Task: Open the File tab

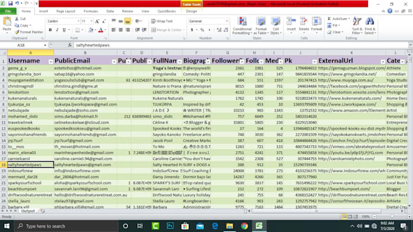Action: pos(8,12)
